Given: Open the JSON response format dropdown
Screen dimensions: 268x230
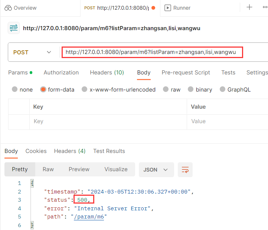Looking at the screenshot, I should pos(156,170).
